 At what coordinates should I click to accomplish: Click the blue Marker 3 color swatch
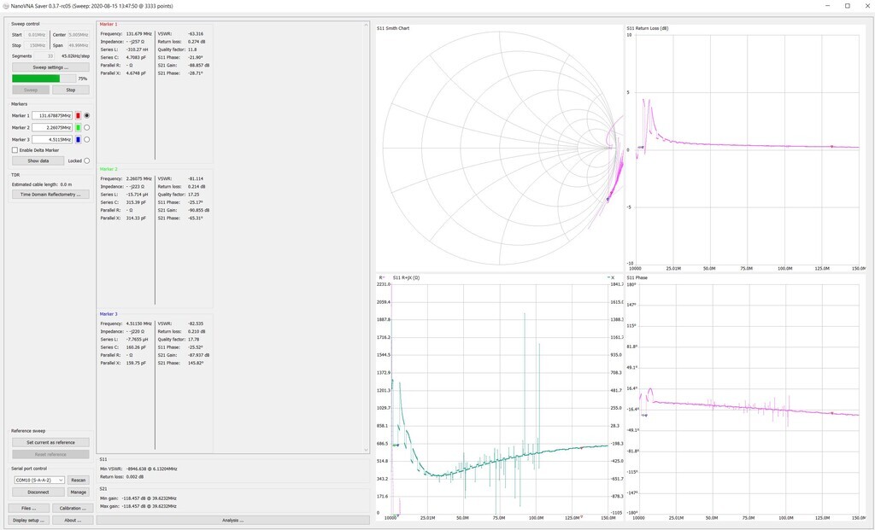pos(78,139)
